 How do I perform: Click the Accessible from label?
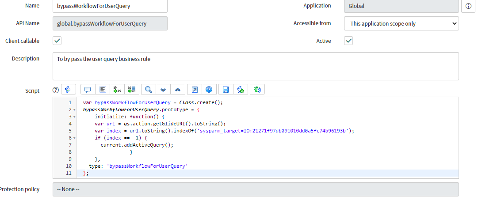[312, 23]
